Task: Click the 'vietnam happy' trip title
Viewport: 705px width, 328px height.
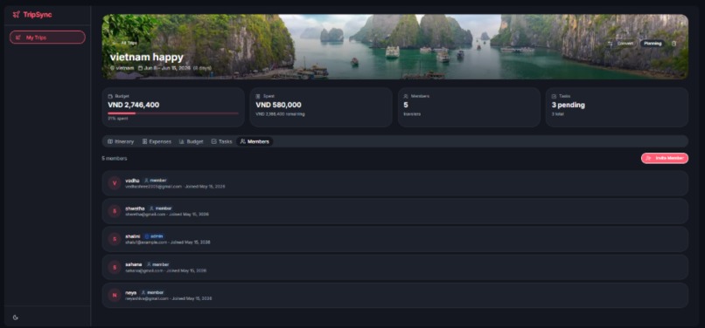Action: [147, 58]
